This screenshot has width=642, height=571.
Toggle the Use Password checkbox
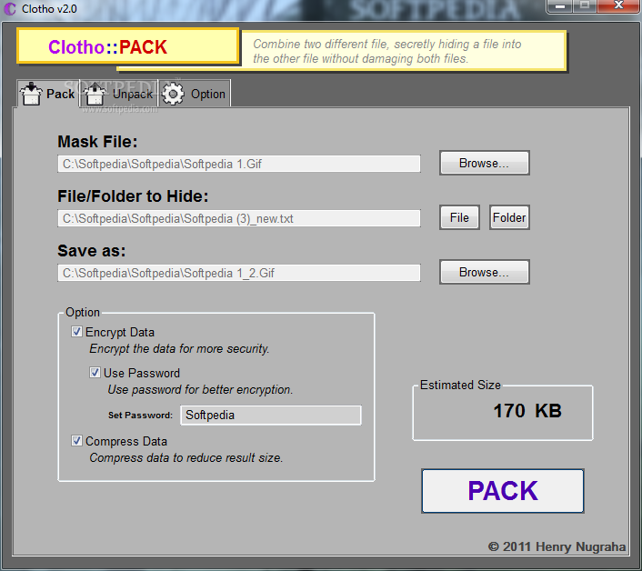[x=95, y=373]
